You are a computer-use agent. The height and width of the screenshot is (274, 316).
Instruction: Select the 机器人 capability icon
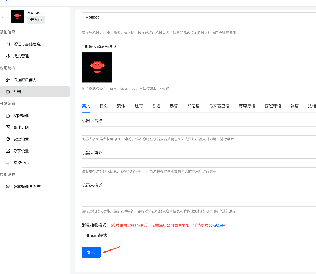(x=8, y=91)
